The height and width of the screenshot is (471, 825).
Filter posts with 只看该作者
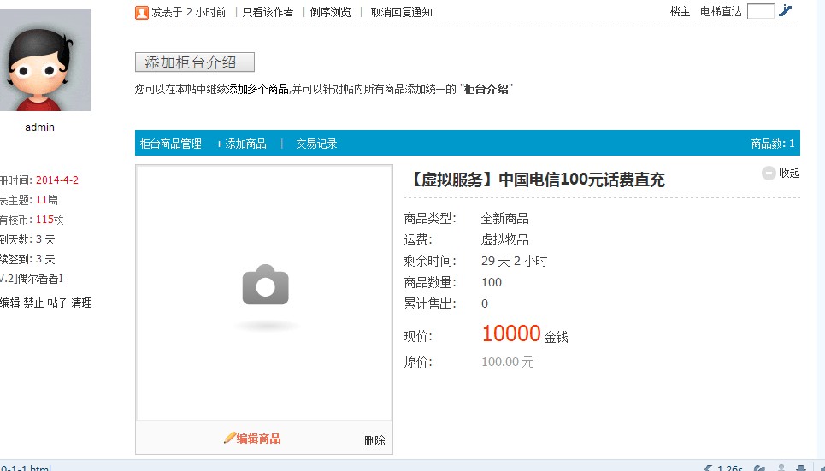268,12
